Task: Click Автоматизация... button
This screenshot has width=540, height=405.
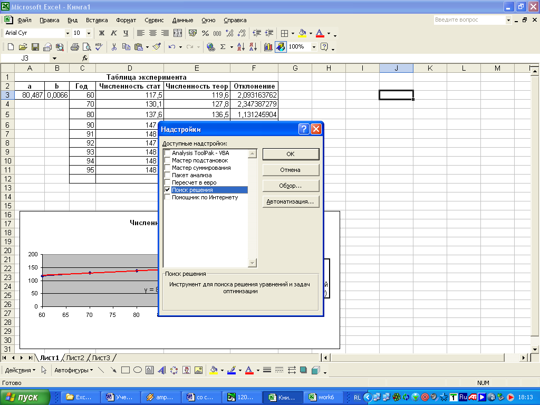Action: pos(291,201)
